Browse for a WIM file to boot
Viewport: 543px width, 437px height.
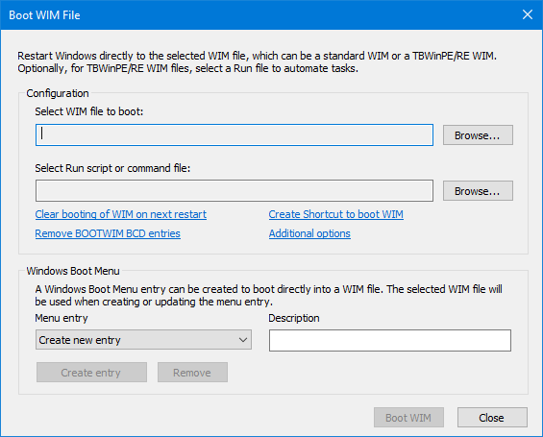tap(478, 134)
